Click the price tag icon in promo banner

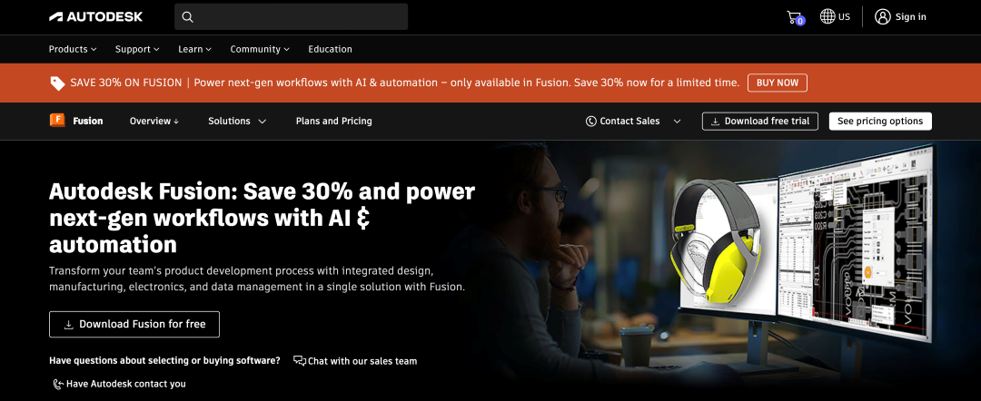point(57,83)
